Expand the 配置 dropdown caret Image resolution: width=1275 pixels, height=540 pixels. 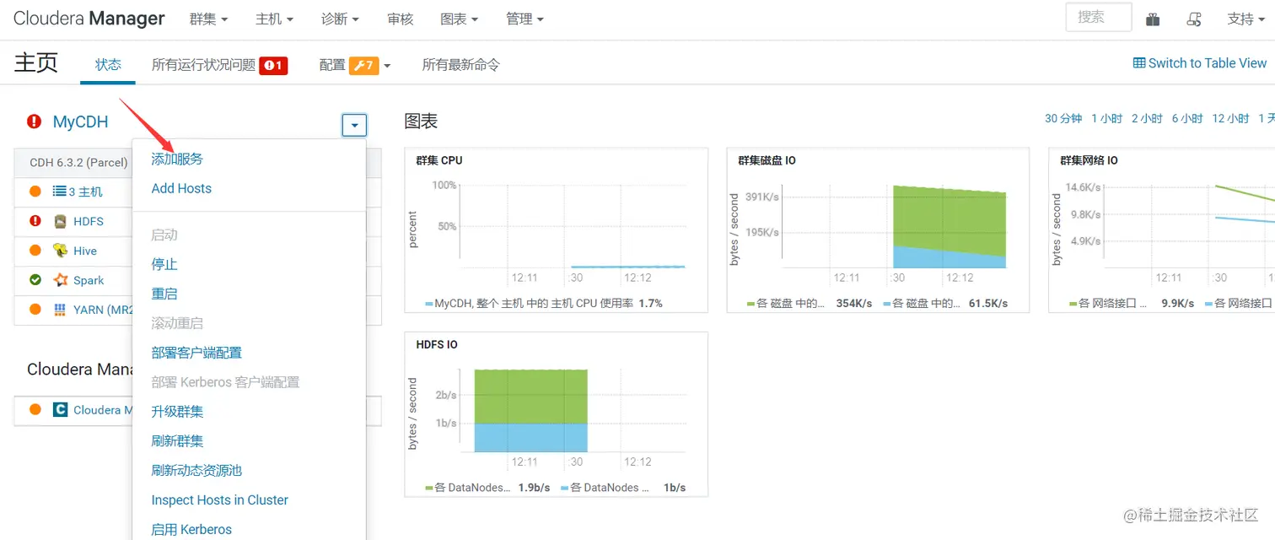pos(388,66)
